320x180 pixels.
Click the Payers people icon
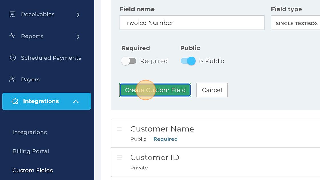point(13,79)
